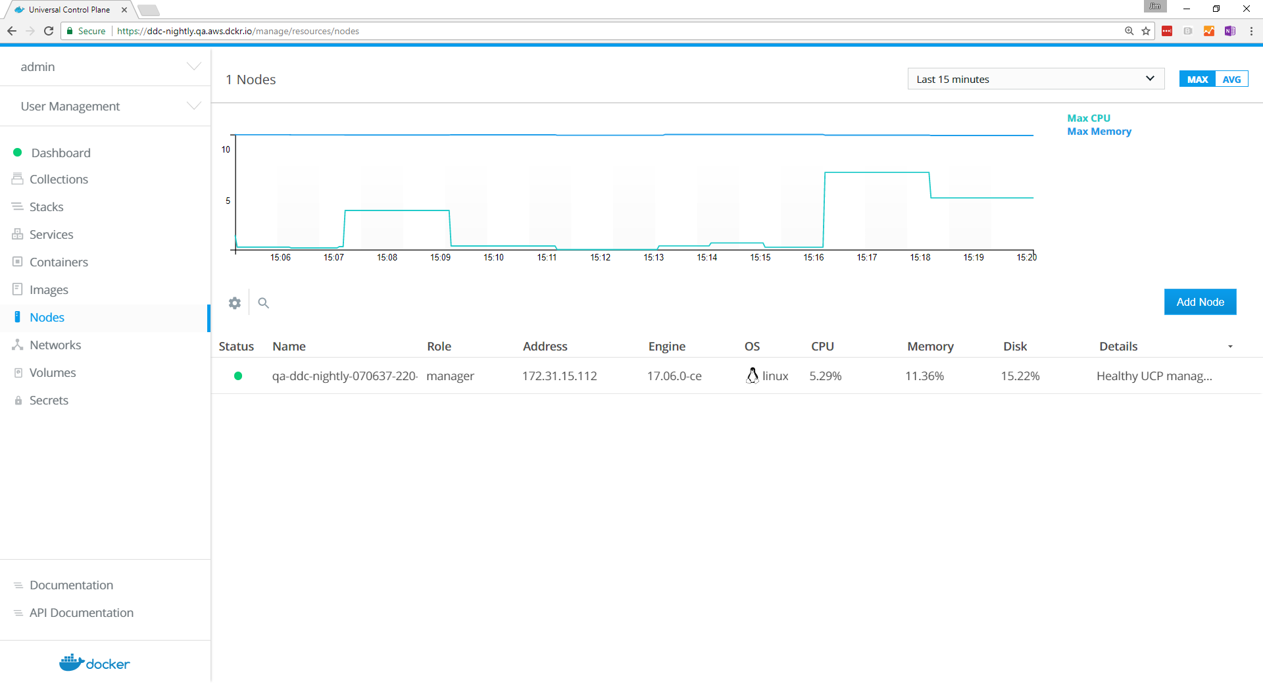
Task: Go to Containers in the sidebar
Action: [59, 262]
